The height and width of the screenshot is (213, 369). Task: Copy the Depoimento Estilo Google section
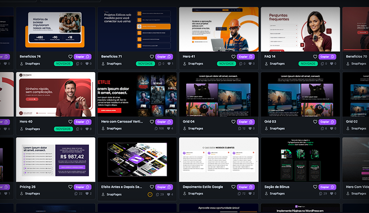(x=245, y=187)
